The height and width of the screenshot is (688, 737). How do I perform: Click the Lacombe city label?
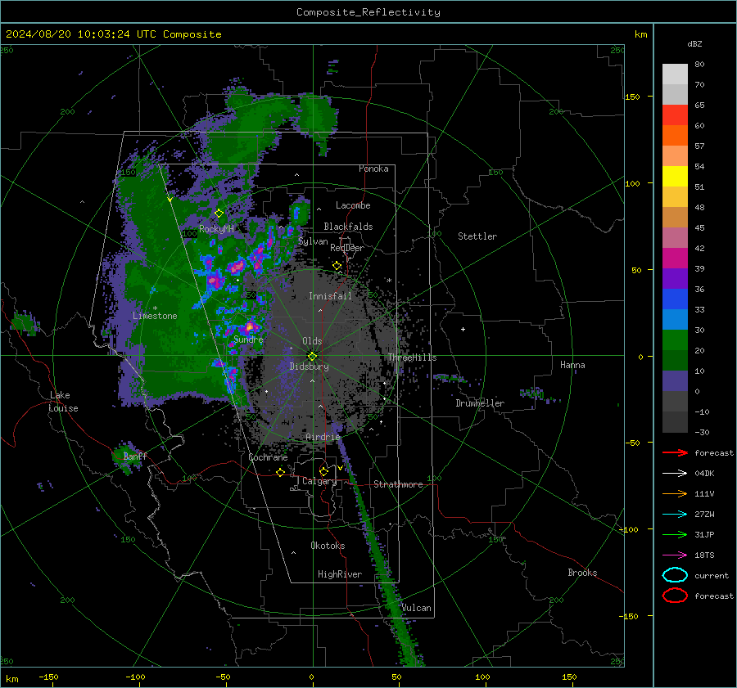(353, 205)
